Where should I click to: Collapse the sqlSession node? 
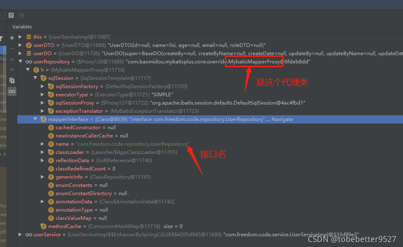[x=35, y=78]
